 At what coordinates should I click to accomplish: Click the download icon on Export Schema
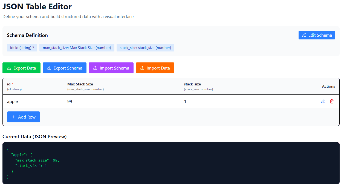49,68
